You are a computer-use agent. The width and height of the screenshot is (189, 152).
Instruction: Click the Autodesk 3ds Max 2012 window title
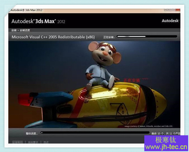pos(27,10)
